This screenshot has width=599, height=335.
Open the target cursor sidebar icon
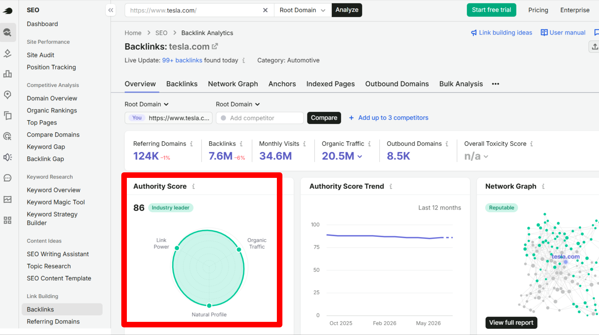click(x=8, y=136)
